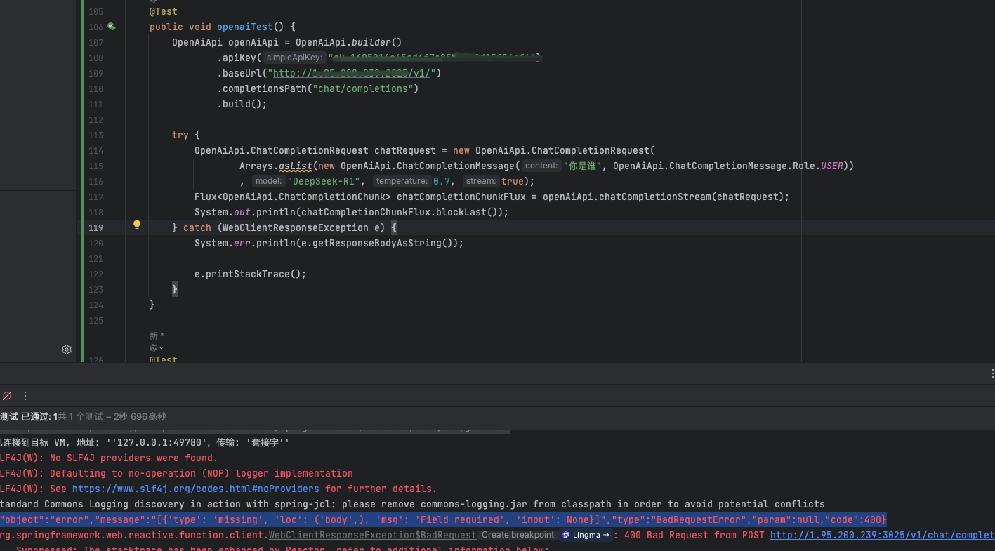
Task: Click the line number 119 in the gutter
Action: tap(95, 227)
